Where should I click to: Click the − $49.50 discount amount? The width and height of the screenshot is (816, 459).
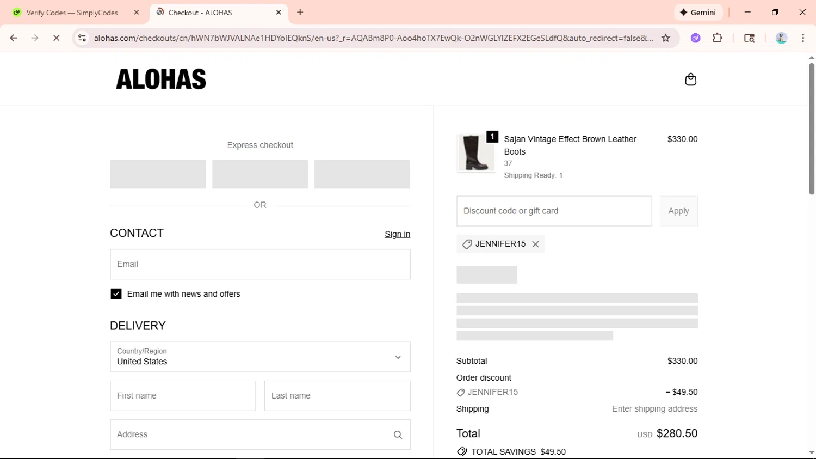pyautogui.click(x=681, y=392)
